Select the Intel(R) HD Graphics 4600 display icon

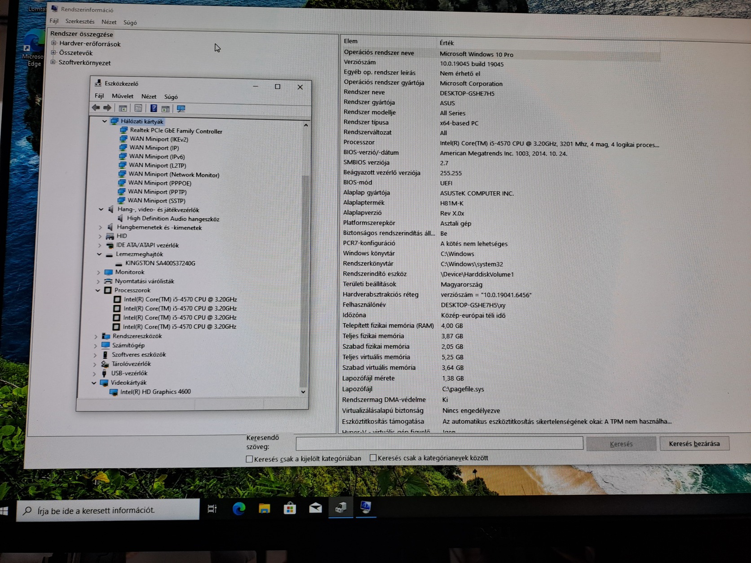(x=114, y=392)
